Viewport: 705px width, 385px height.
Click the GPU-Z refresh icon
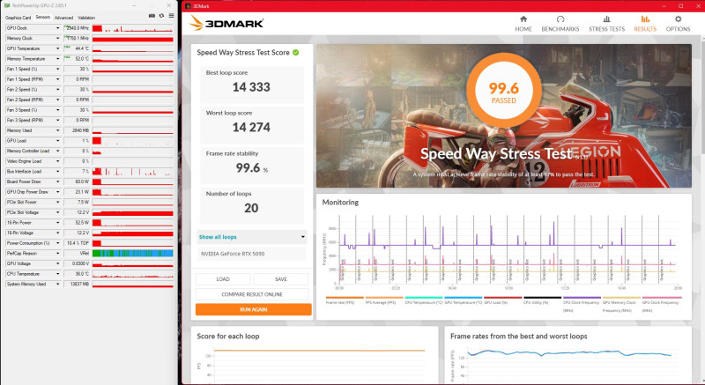click(162, 16)
